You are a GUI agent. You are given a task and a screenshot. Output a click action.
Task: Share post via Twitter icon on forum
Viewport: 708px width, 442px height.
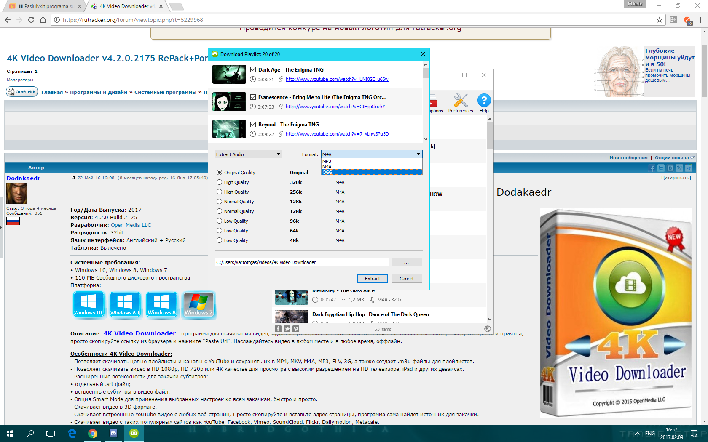(x=661, y=168)
